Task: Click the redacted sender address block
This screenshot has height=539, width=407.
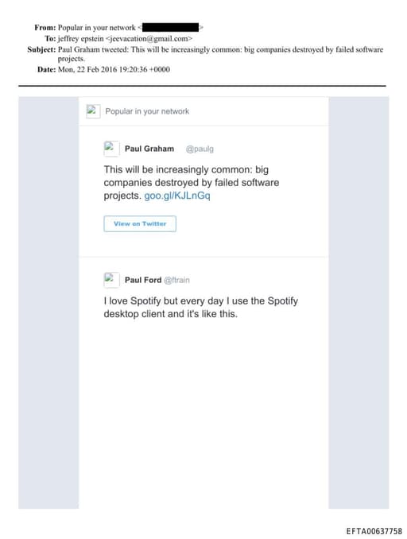Action: pyautogui.click(x=170, y=28)
